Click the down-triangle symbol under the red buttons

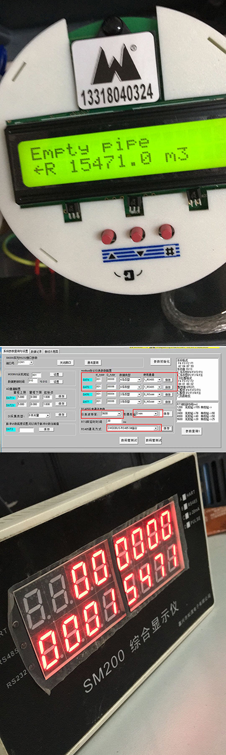click(x=140, y=254)
